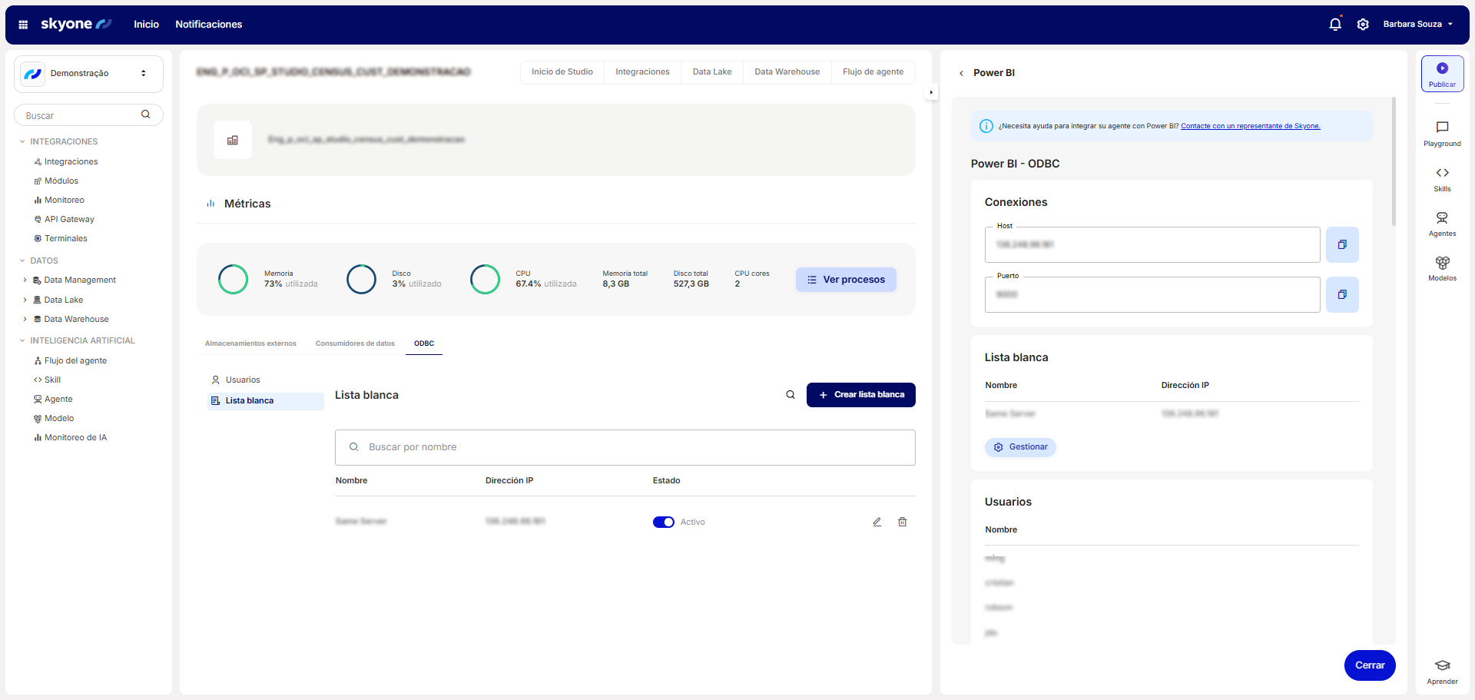Copy the Host value
The height and width of the screenshot is (700, 1475).
[x=1342, y=244]
